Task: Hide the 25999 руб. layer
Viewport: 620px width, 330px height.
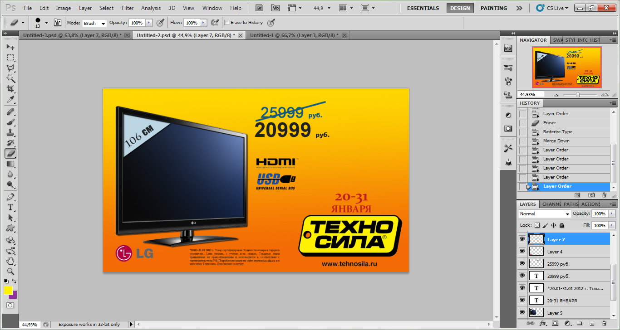Action: (522, 263)
